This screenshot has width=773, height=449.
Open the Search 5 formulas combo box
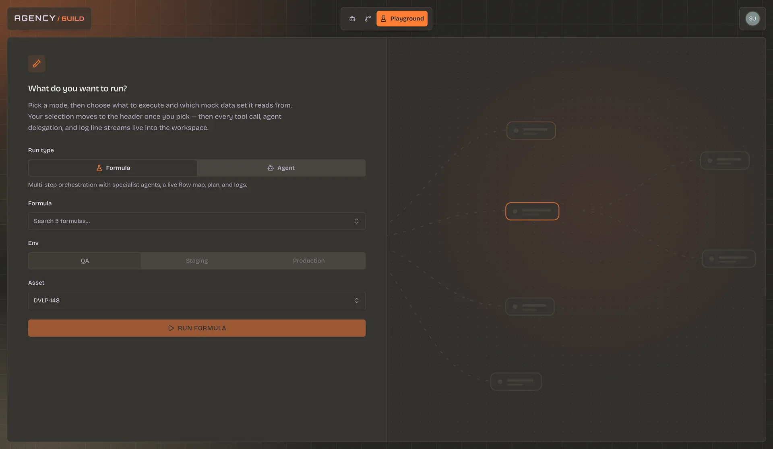[196, 221]
